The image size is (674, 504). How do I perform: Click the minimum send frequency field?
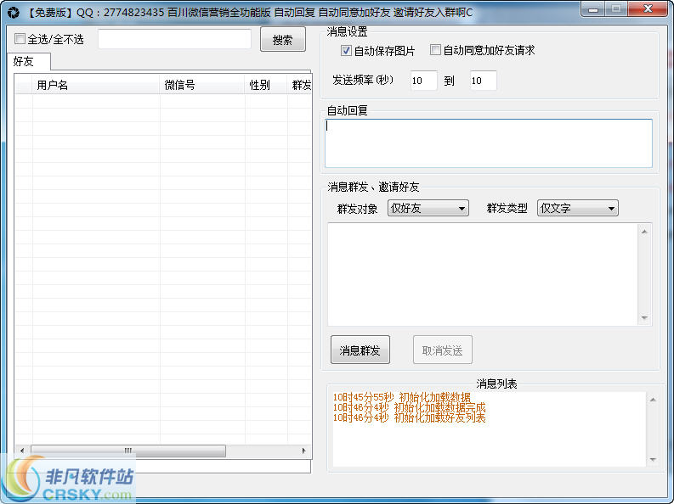click(423, 81)
